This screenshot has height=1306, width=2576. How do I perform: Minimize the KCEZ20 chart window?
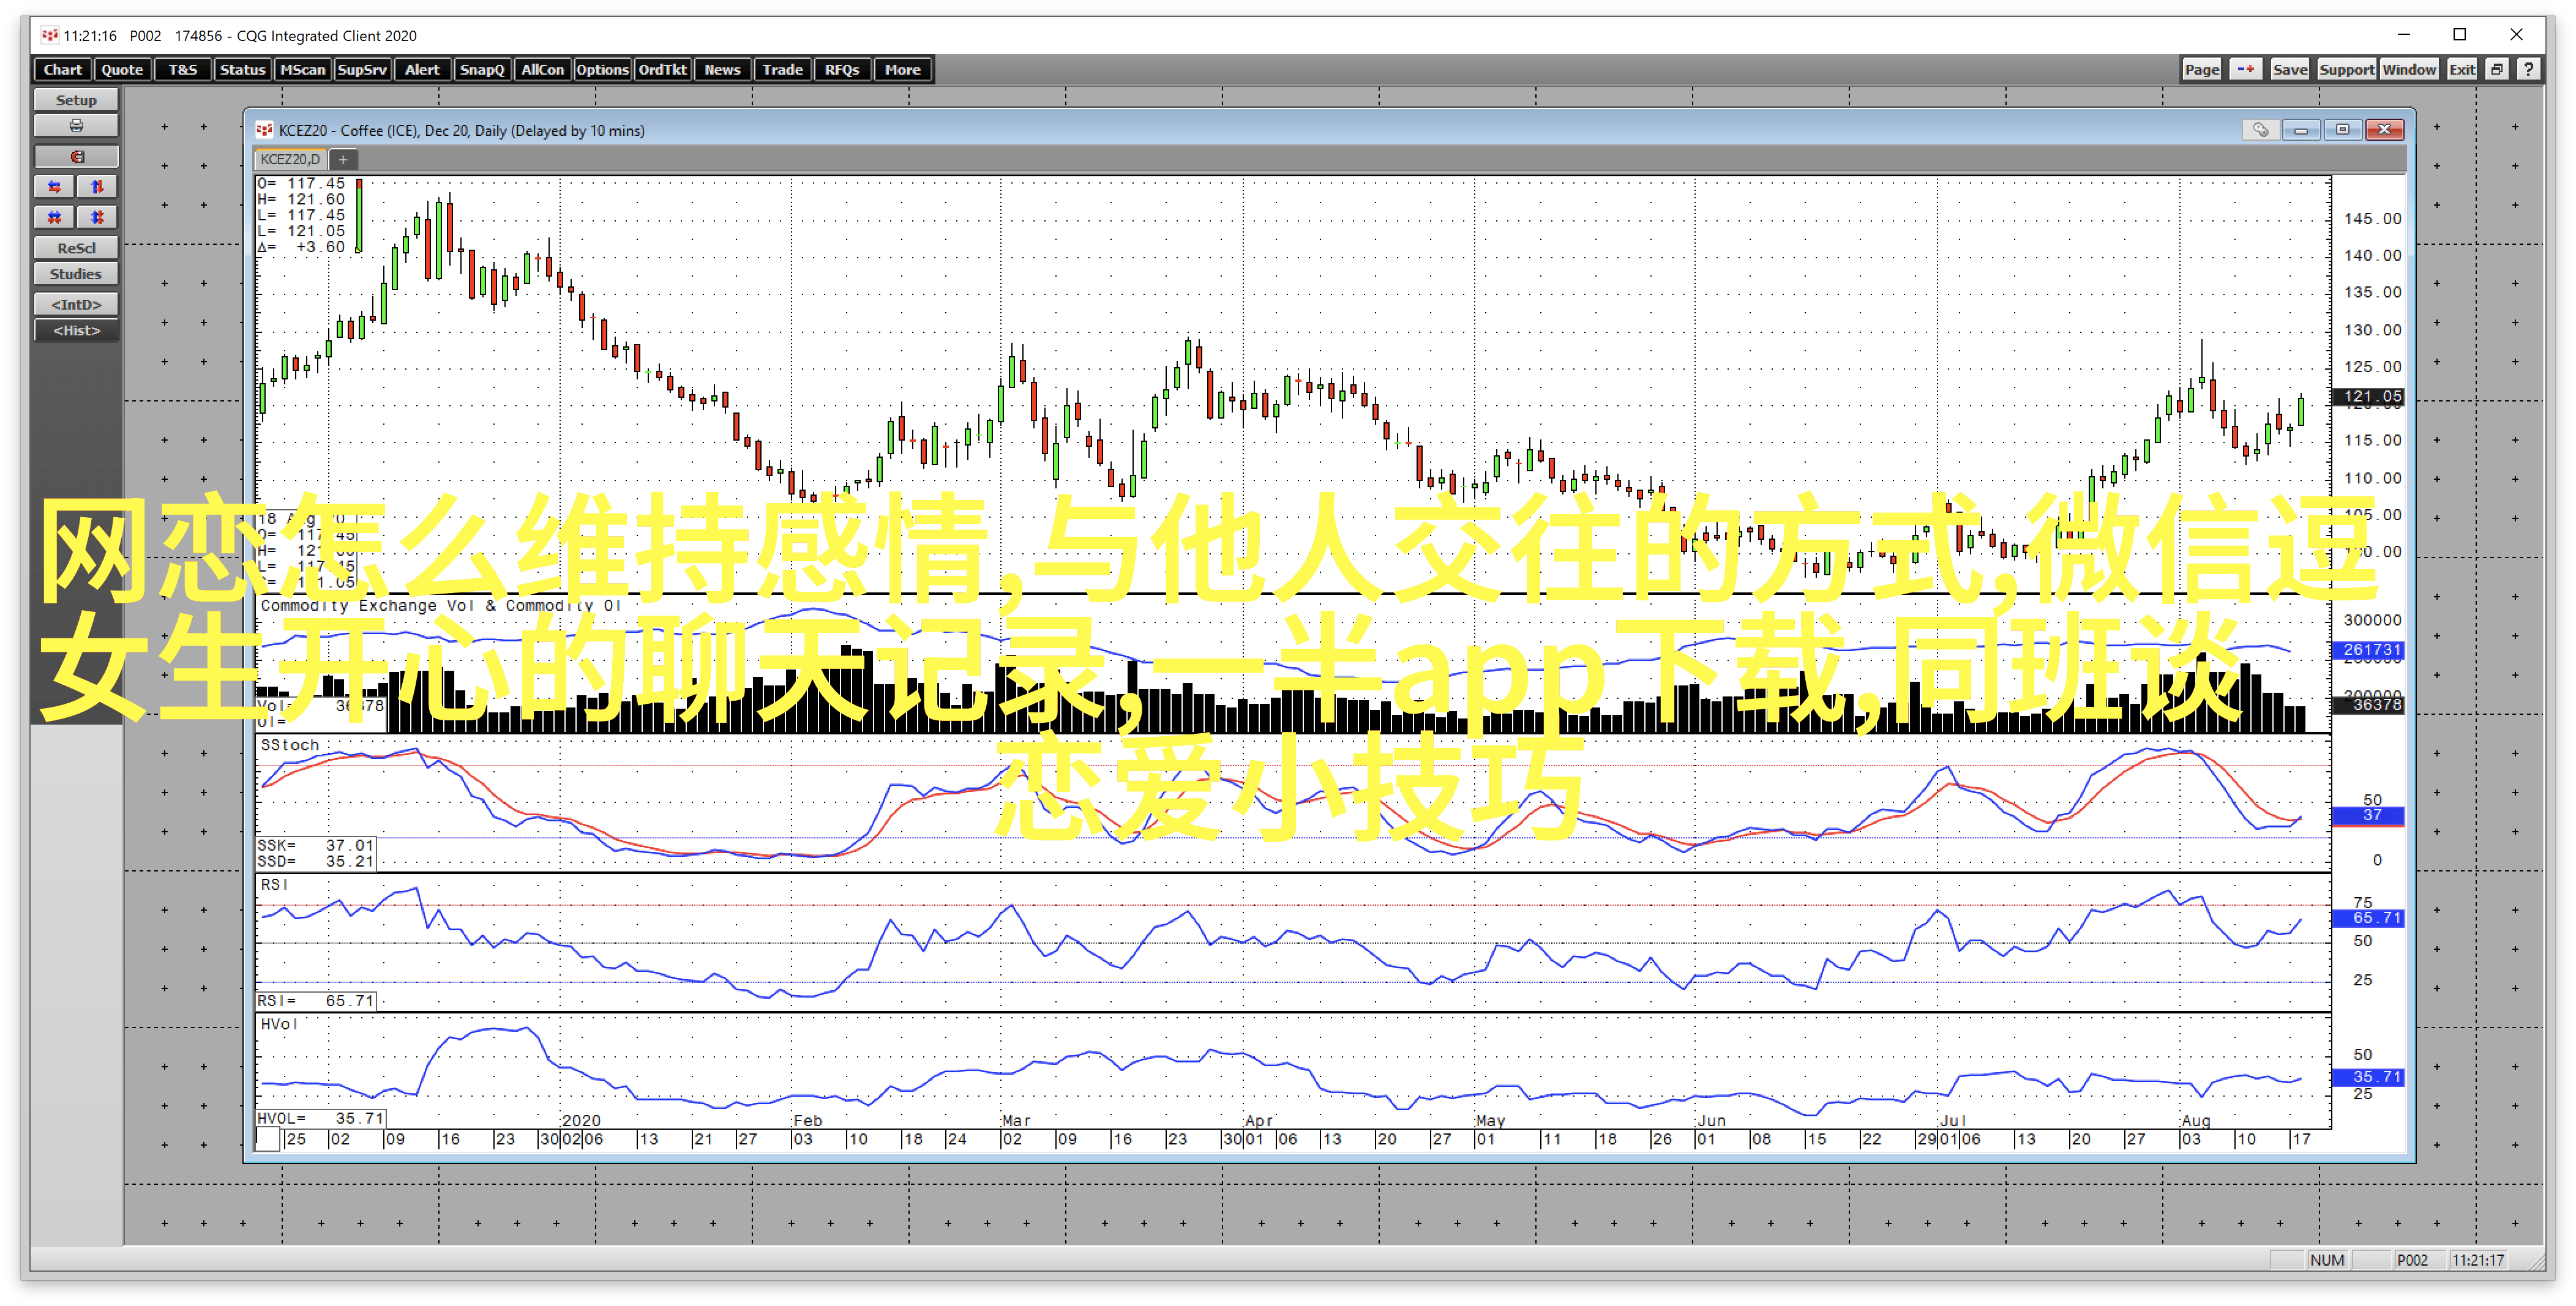point(2301,130)
